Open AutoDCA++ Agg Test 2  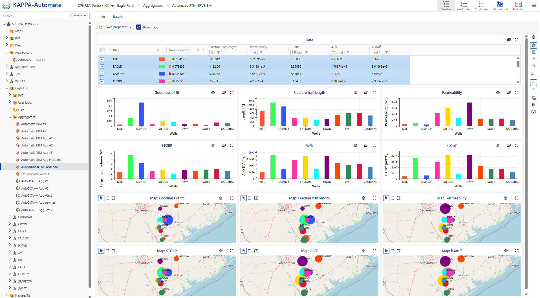[x=37, y=210]
